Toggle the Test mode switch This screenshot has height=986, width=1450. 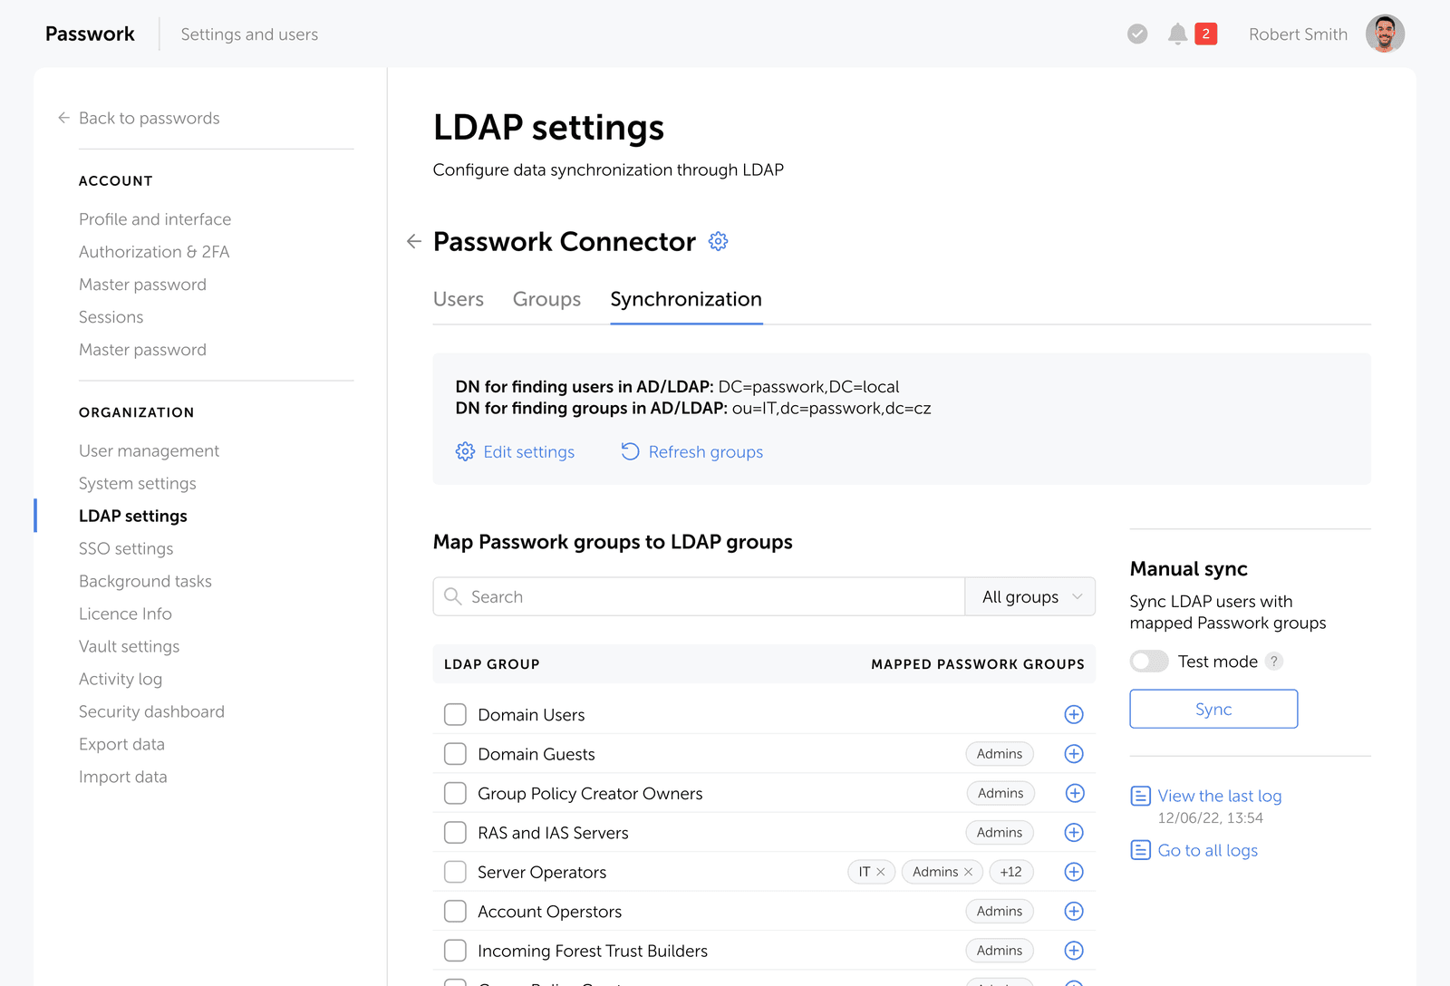(x=1149, y=662)
